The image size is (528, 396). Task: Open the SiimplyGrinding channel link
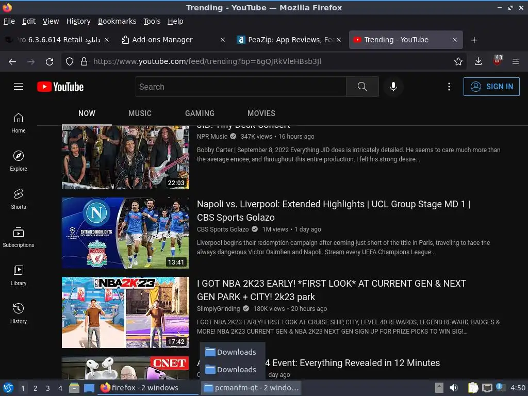click(218, 309)
